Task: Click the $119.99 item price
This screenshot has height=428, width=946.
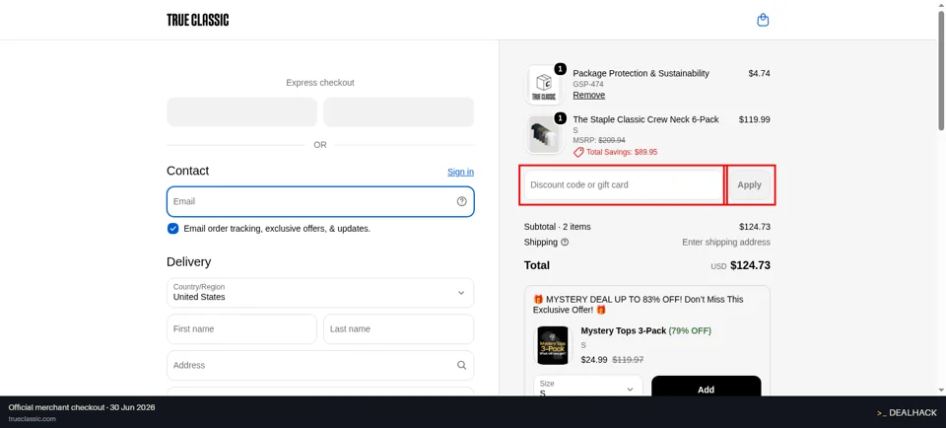Action: click(x=754, y=119)
